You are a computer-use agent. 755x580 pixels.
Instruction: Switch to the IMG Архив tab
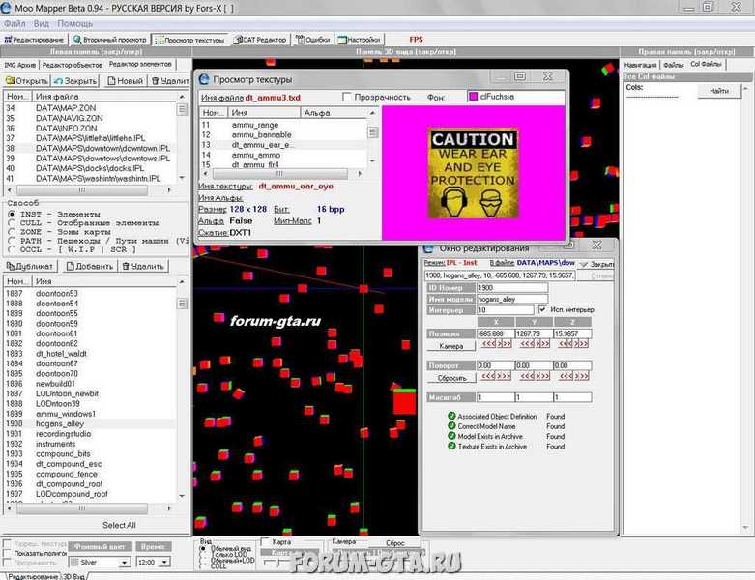(19, 65)
